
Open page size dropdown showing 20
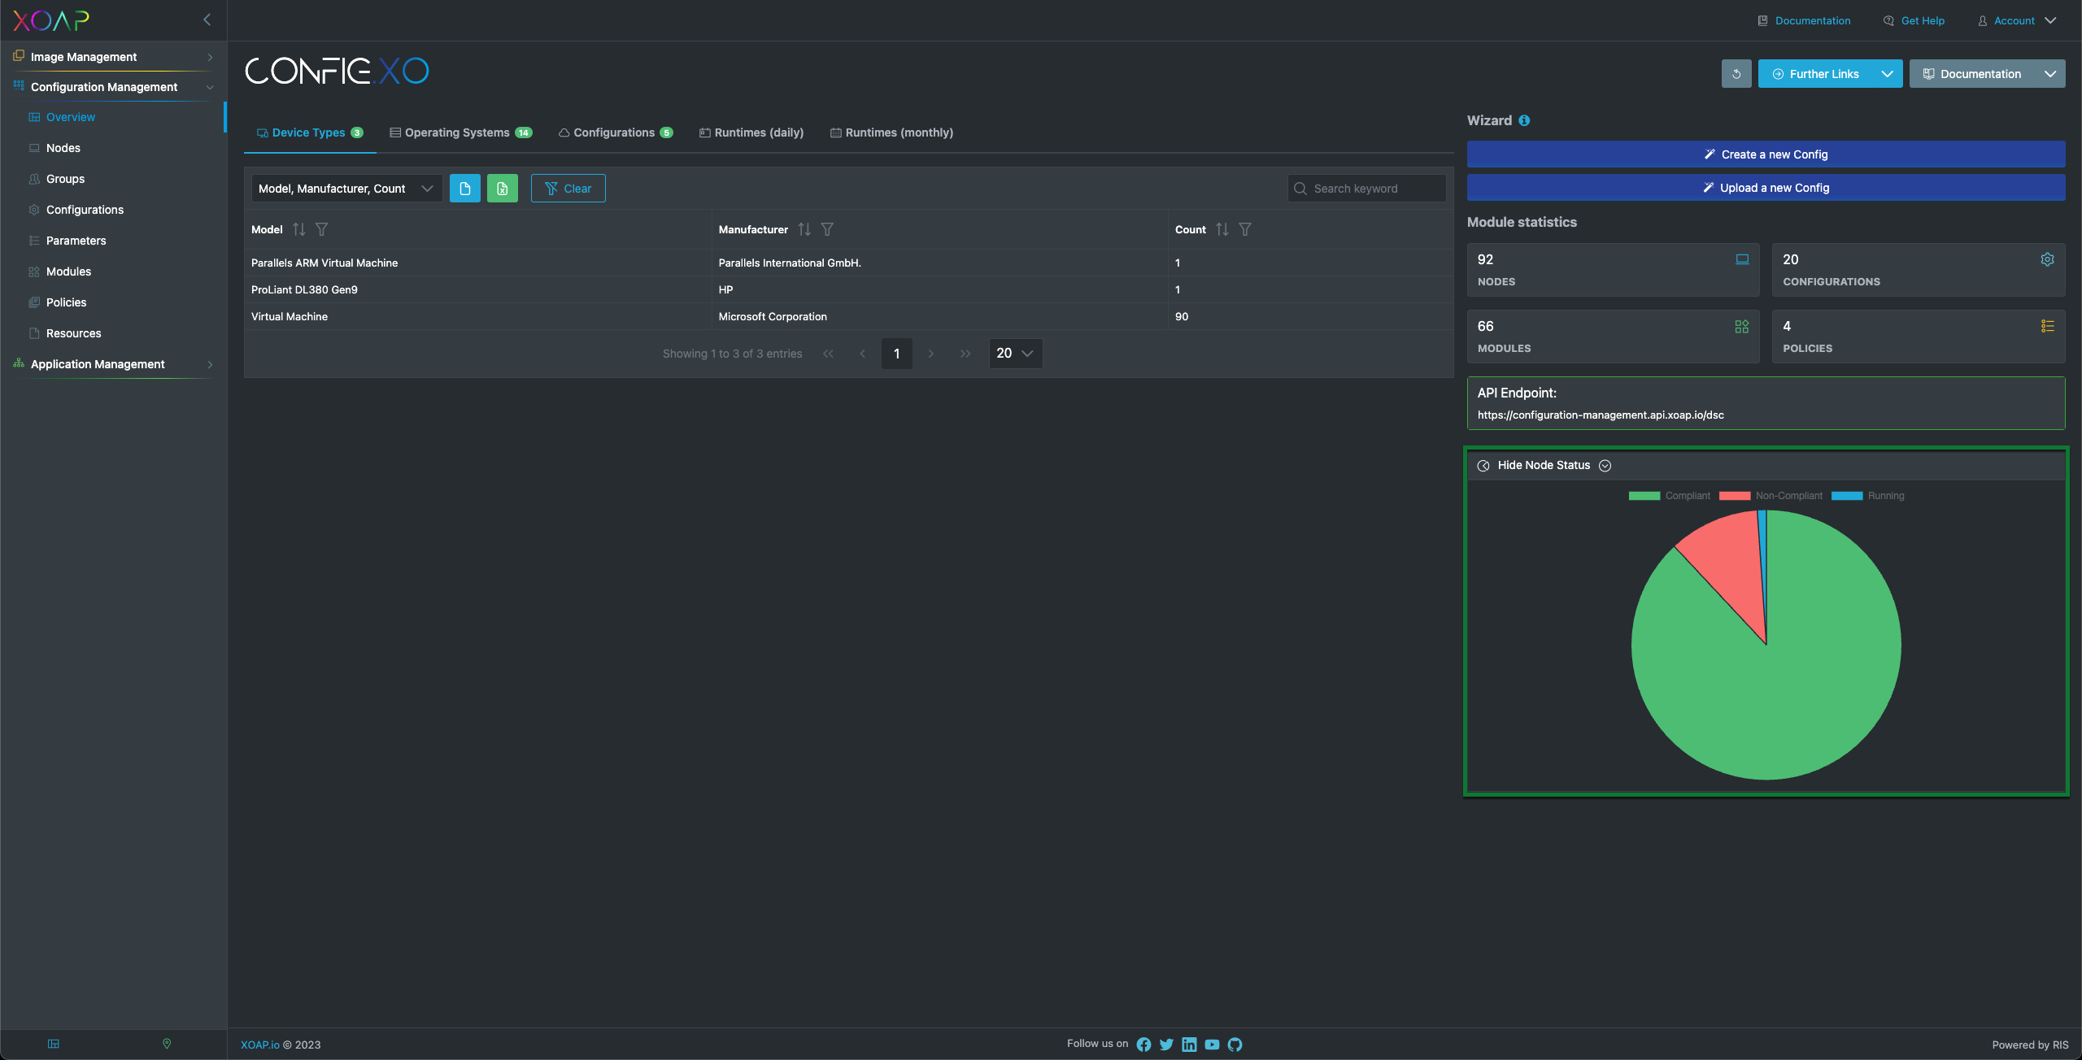coord(1016,354)
